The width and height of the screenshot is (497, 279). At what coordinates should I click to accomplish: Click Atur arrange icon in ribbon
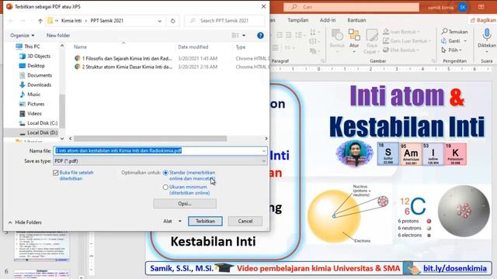[354, 34]
